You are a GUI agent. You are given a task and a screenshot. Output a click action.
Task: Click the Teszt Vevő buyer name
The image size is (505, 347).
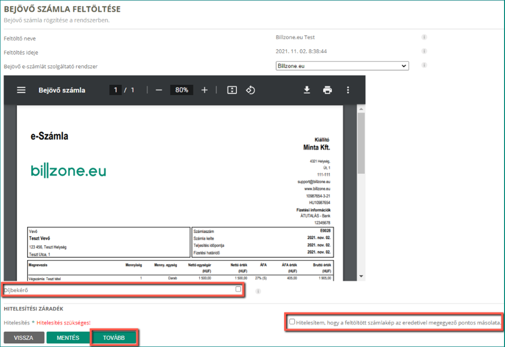[x=40, y=238]
